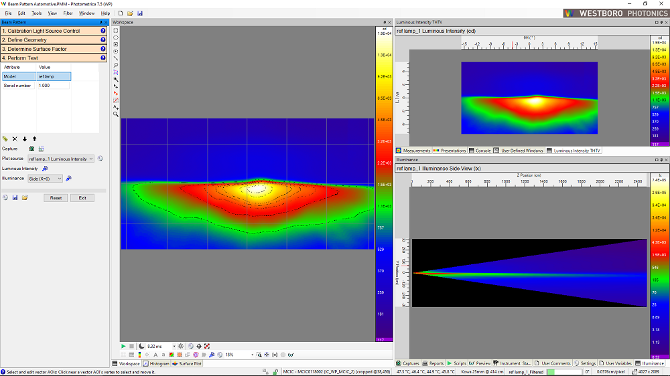Click the false-color gradient icon in bottom toolbar
Viewport: 670px width, 376px height.
pos(139,355)
